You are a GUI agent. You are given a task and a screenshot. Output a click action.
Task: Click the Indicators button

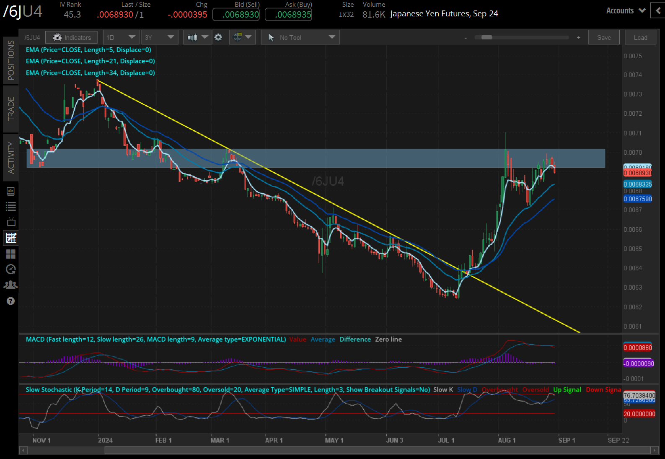tap(72, 37)
